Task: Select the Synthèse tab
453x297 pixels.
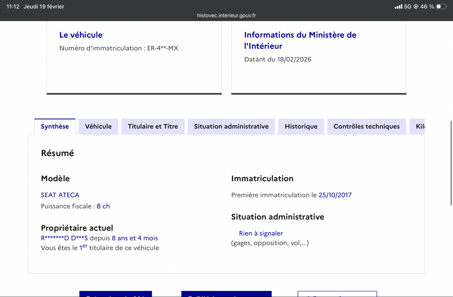Action: [55, 127]
